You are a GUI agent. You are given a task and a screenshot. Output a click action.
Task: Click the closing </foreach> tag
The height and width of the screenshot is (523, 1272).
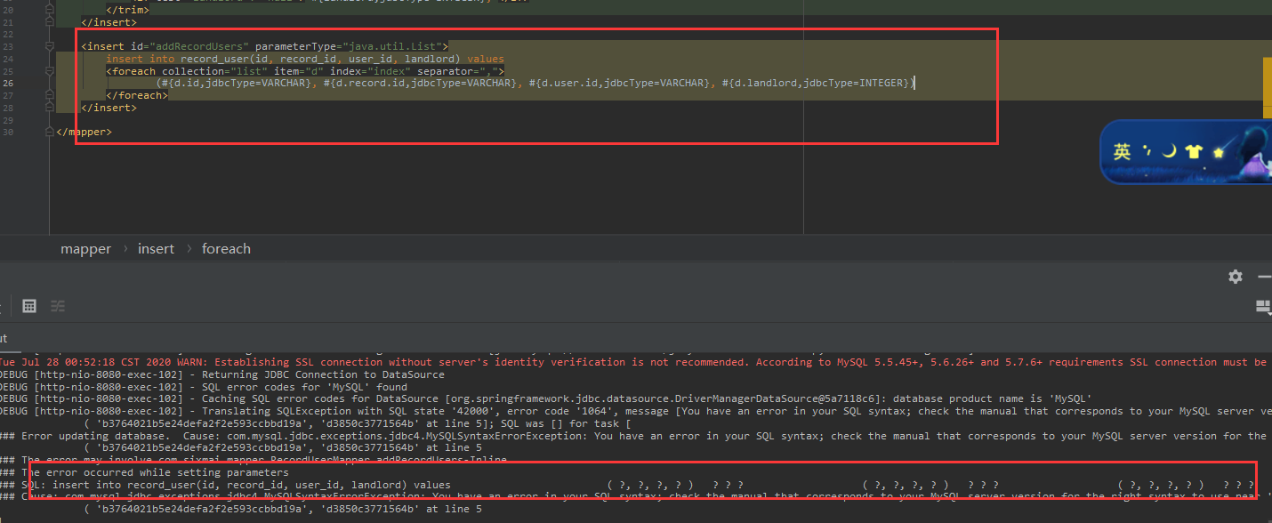[136, 95]
